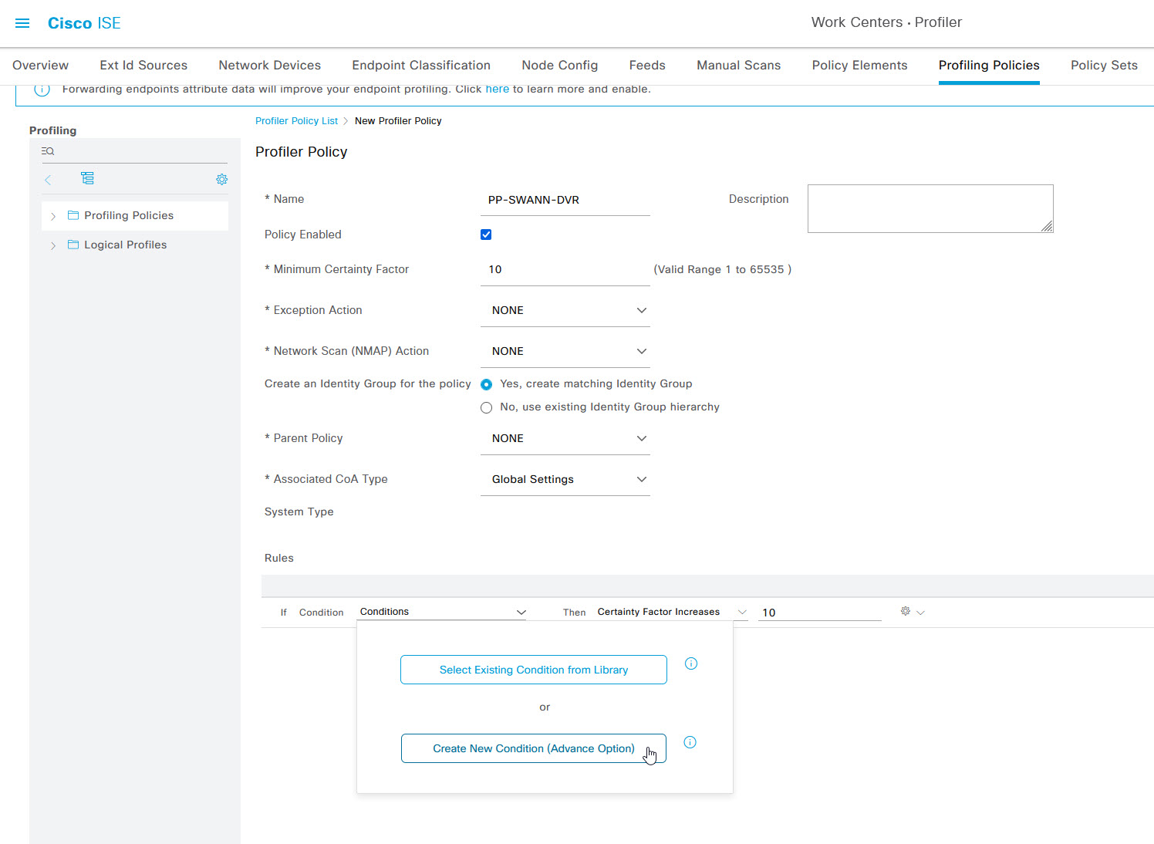Open the Associated CoA Type dropdown
The height and width of the screenshot is (844, 1154).
click(565, 479)
